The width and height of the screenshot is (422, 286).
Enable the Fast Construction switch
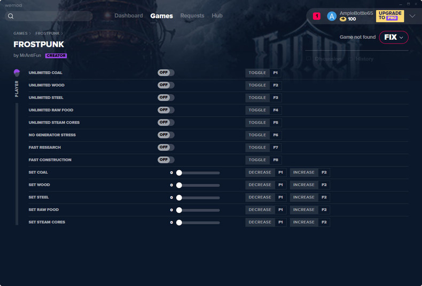coord(166,160)
